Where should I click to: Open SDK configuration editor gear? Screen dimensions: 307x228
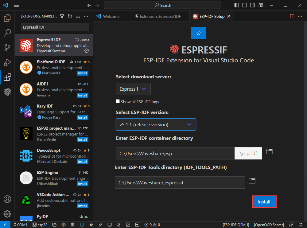point(64,225)
